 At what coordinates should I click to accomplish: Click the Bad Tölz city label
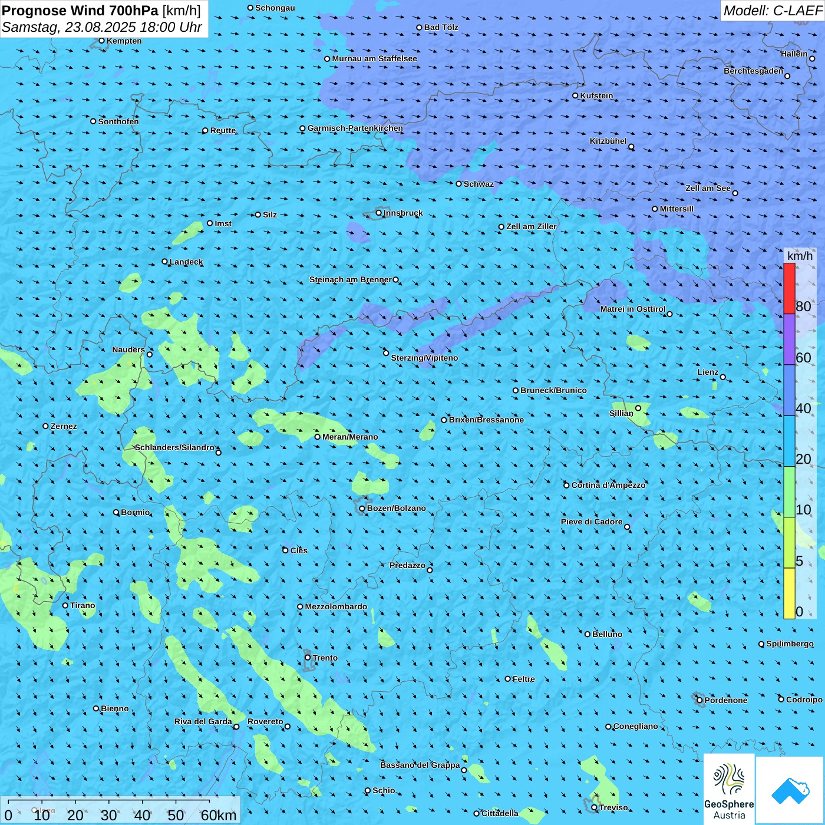pos(441,27)
